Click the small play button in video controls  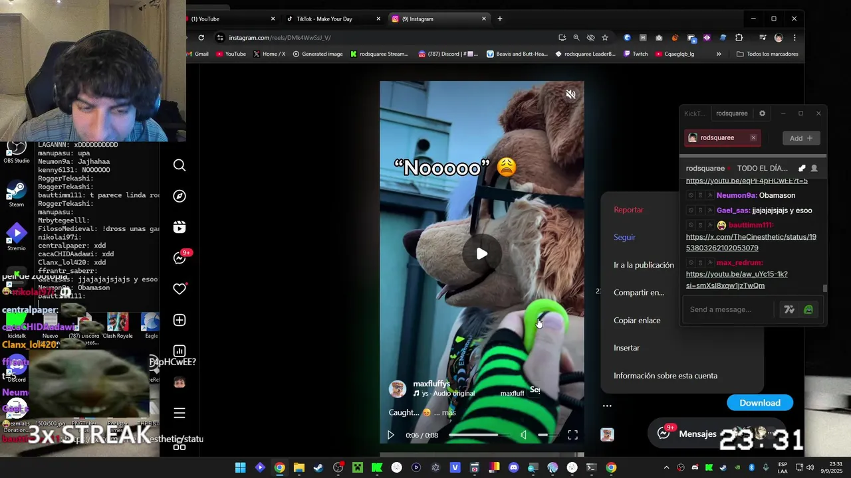pos(390,435)
